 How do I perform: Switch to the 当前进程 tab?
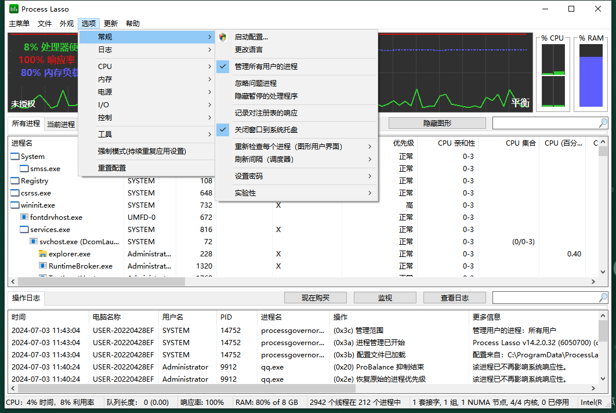coord(61,124)
